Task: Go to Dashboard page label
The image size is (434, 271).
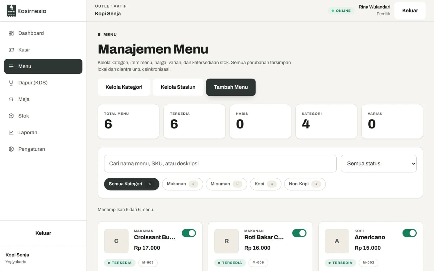Action: (x=31, y=33)
